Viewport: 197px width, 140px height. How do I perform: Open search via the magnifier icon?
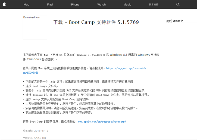178,4
